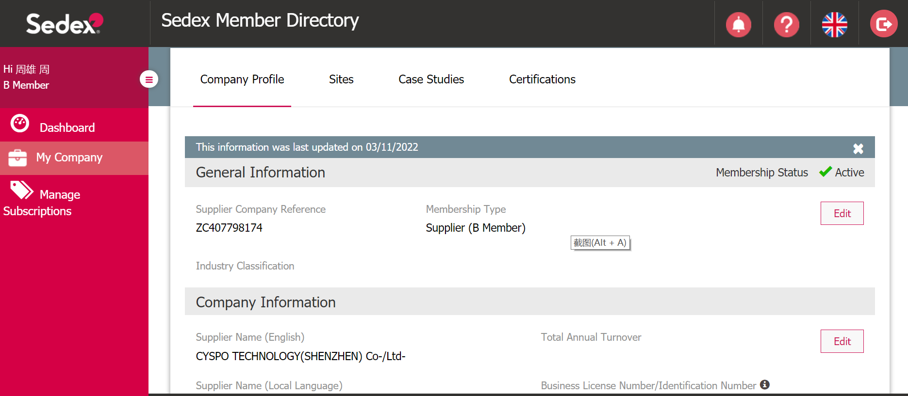The width and height of the screenshot is (908, 396).
Task: Open the Case Studies tab
Action: (431, 79)
